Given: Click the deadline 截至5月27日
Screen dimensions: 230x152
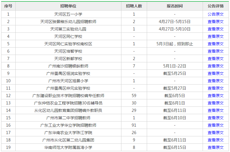Looking at the screenshot, I should click(x=174, y=88).
